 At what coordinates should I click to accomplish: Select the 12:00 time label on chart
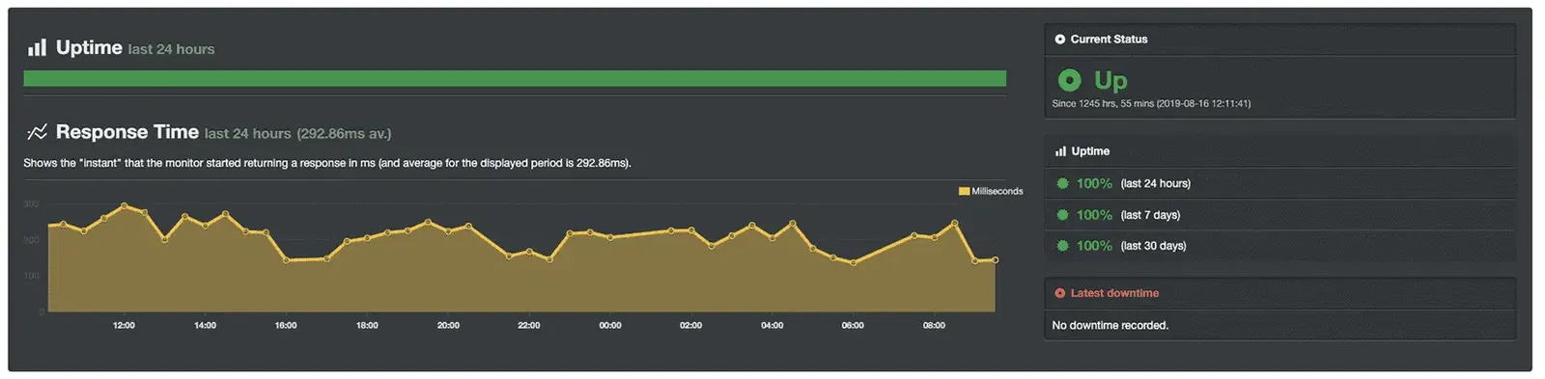(x=124, y=326)
